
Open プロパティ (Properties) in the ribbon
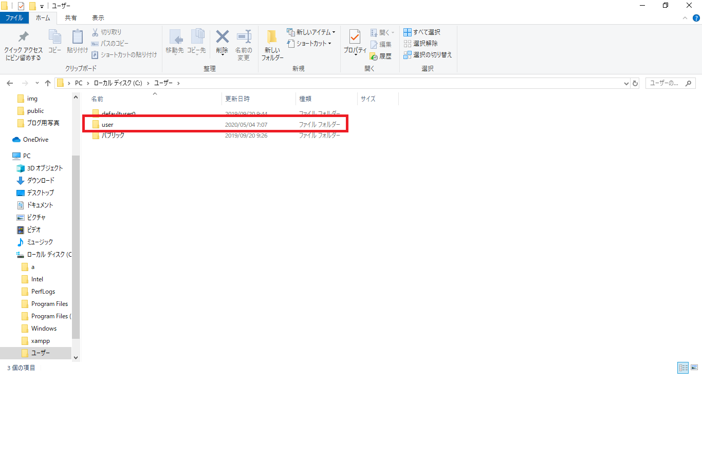click(x=355, y=42)
